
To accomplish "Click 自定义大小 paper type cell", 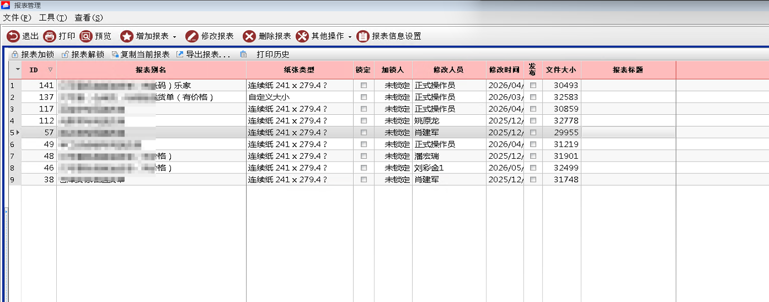I will pos(300,97).
